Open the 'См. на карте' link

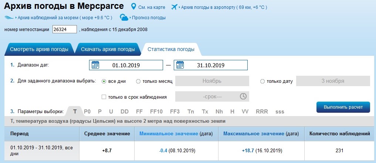tap(152, 7)
